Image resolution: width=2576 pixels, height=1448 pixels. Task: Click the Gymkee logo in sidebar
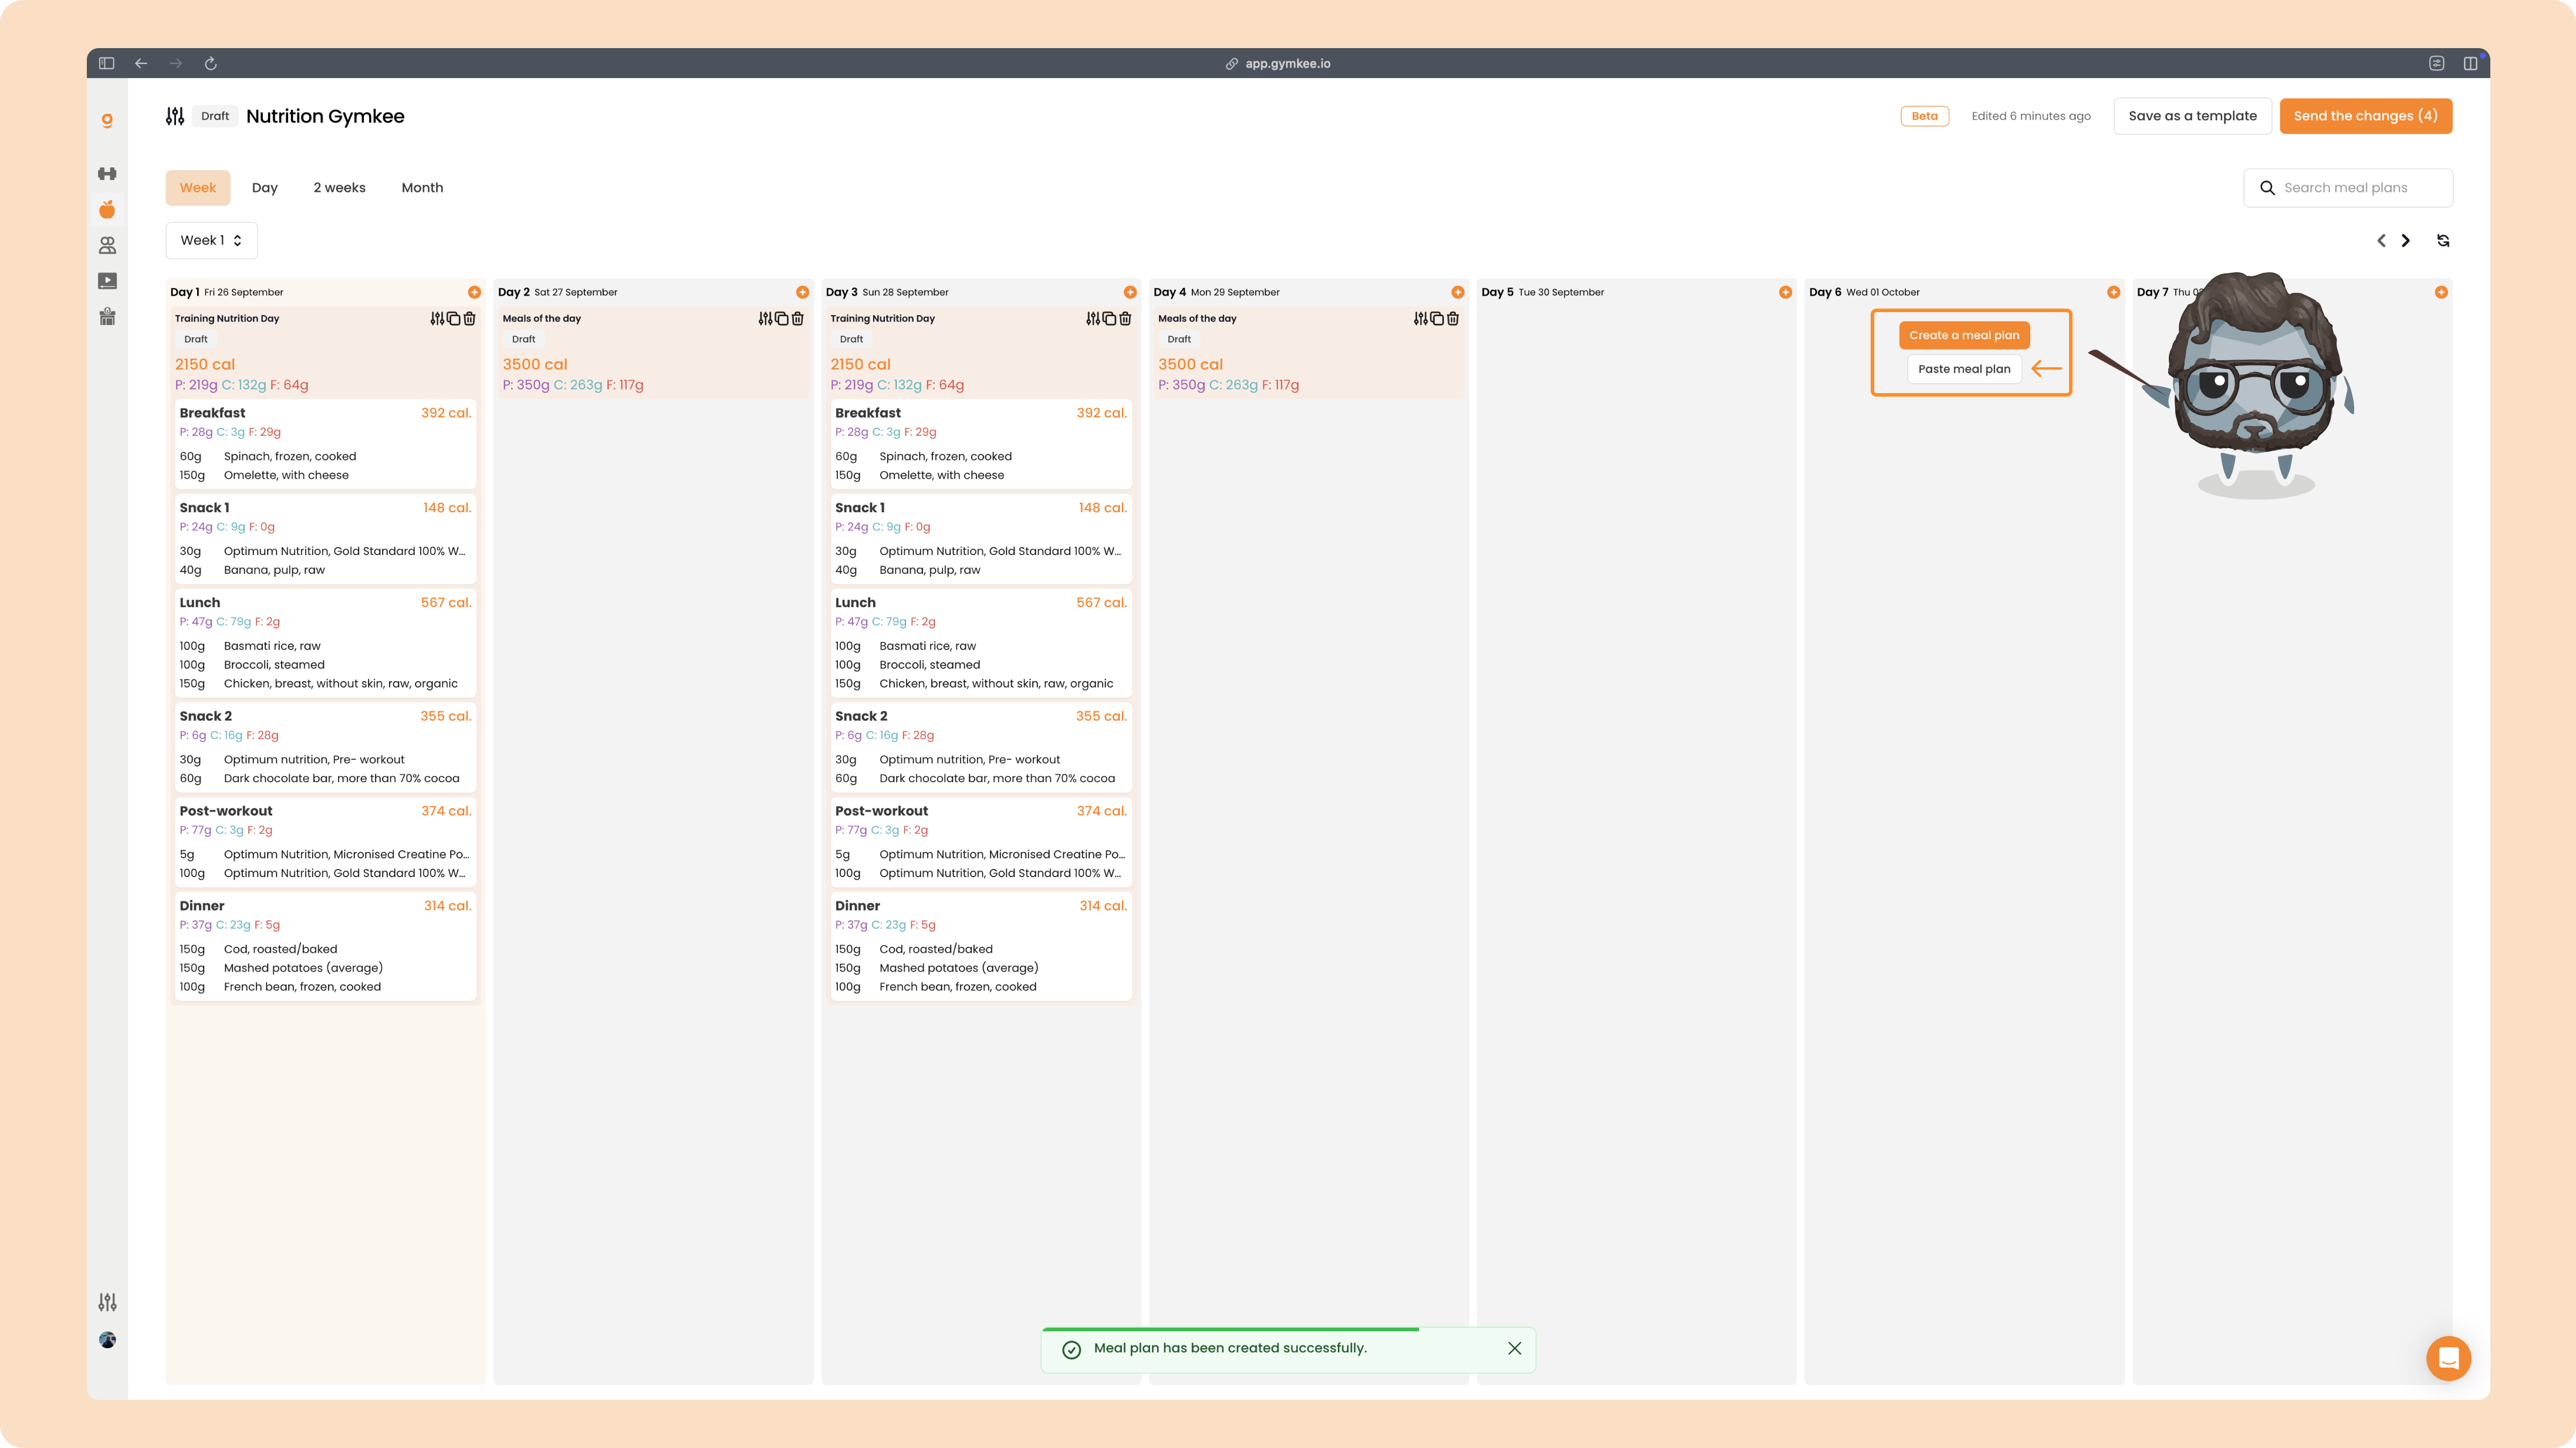pyautogui.click(x=107, y=120)
